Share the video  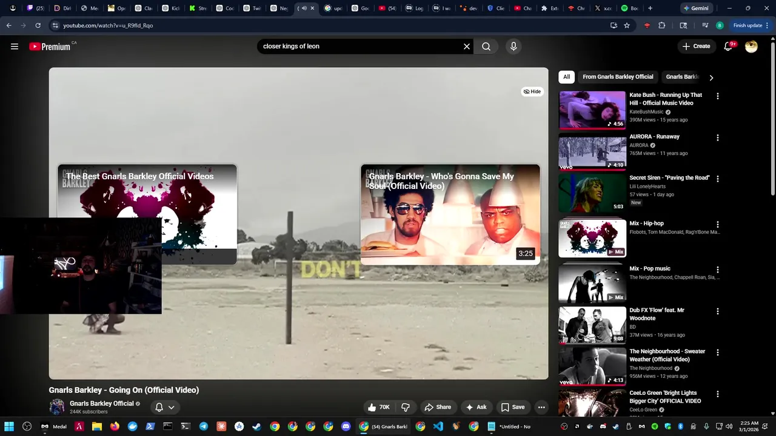coord(438,407)
